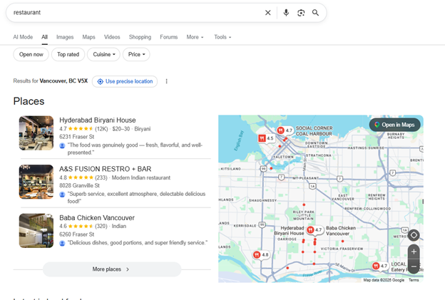Switch to the Forums tab

tap(169, 37)
